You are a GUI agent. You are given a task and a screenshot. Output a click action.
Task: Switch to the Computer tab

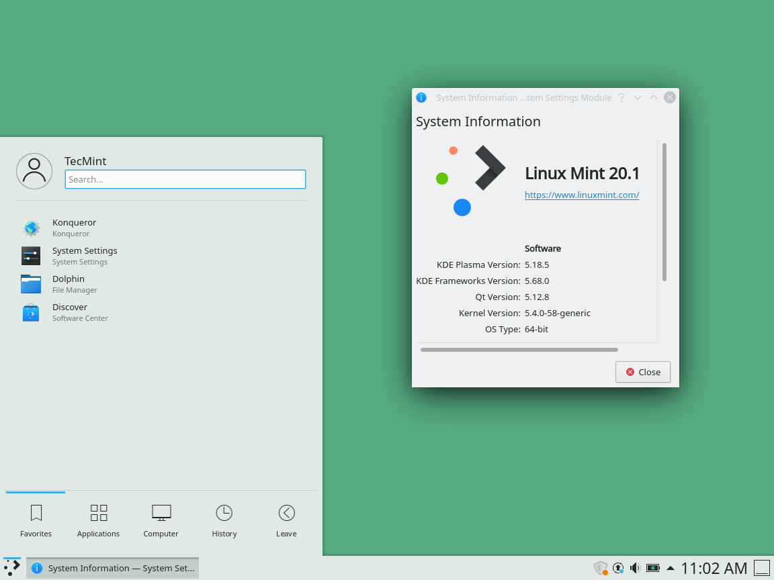point(161,521)
